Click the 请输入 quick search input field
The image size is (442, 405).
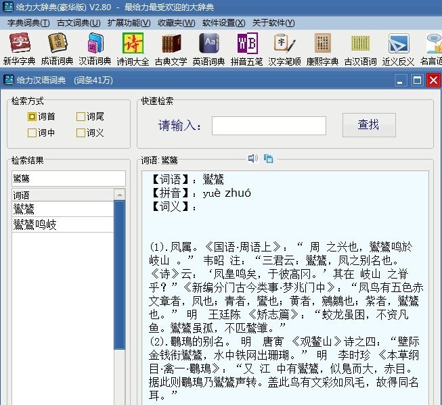[x=269, y=125]
